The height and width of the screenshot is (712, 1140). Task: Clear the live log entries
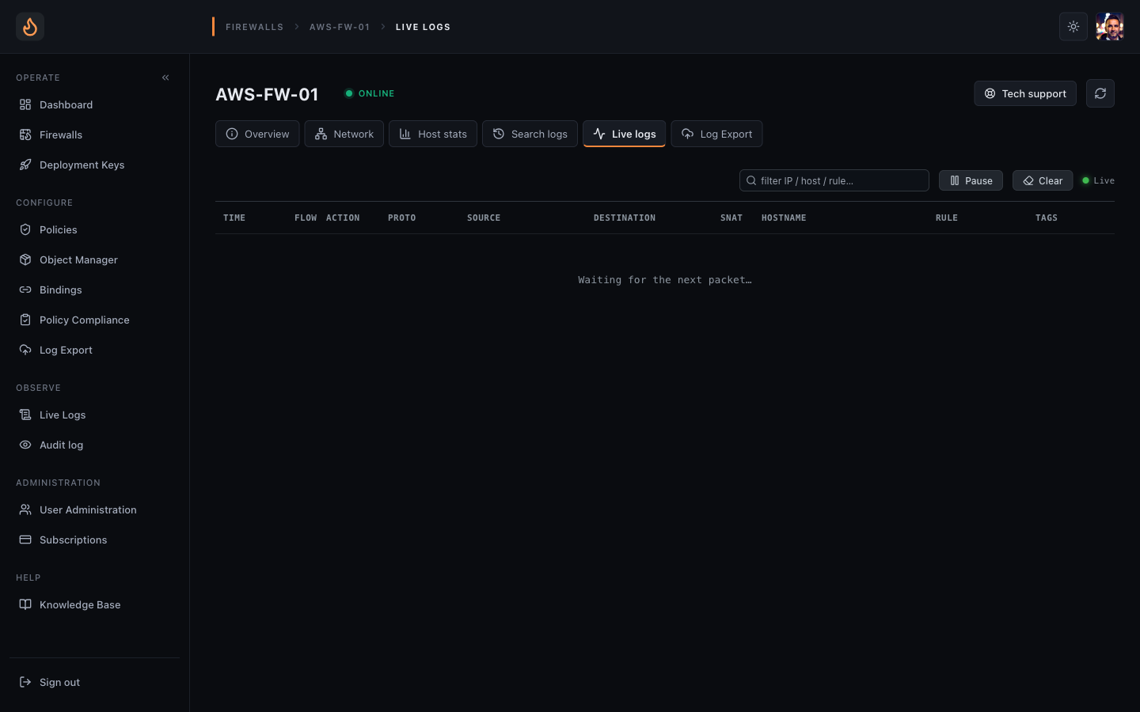point(1043,180)
